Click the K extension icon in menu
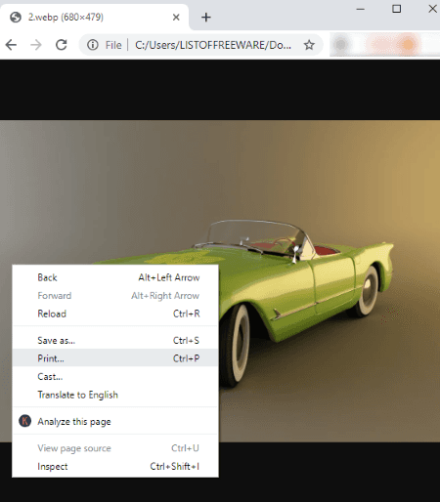Viewport: 440px width, 502px height. 24,421
